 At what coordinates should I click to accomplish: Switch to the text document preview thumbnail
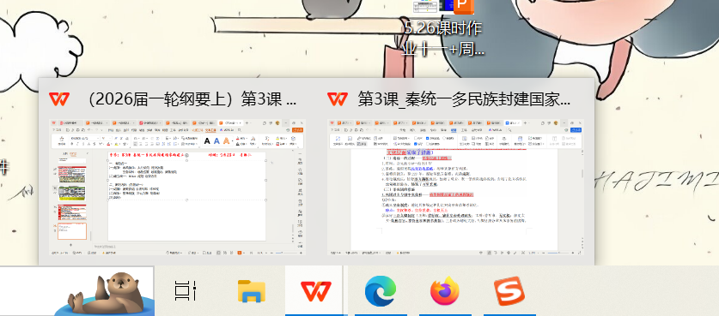456,187
